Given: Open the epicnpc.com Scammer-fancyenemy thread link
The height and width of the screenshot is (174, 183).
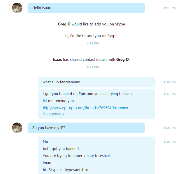Looking at the screenshot, I should [x=86, y=111].
